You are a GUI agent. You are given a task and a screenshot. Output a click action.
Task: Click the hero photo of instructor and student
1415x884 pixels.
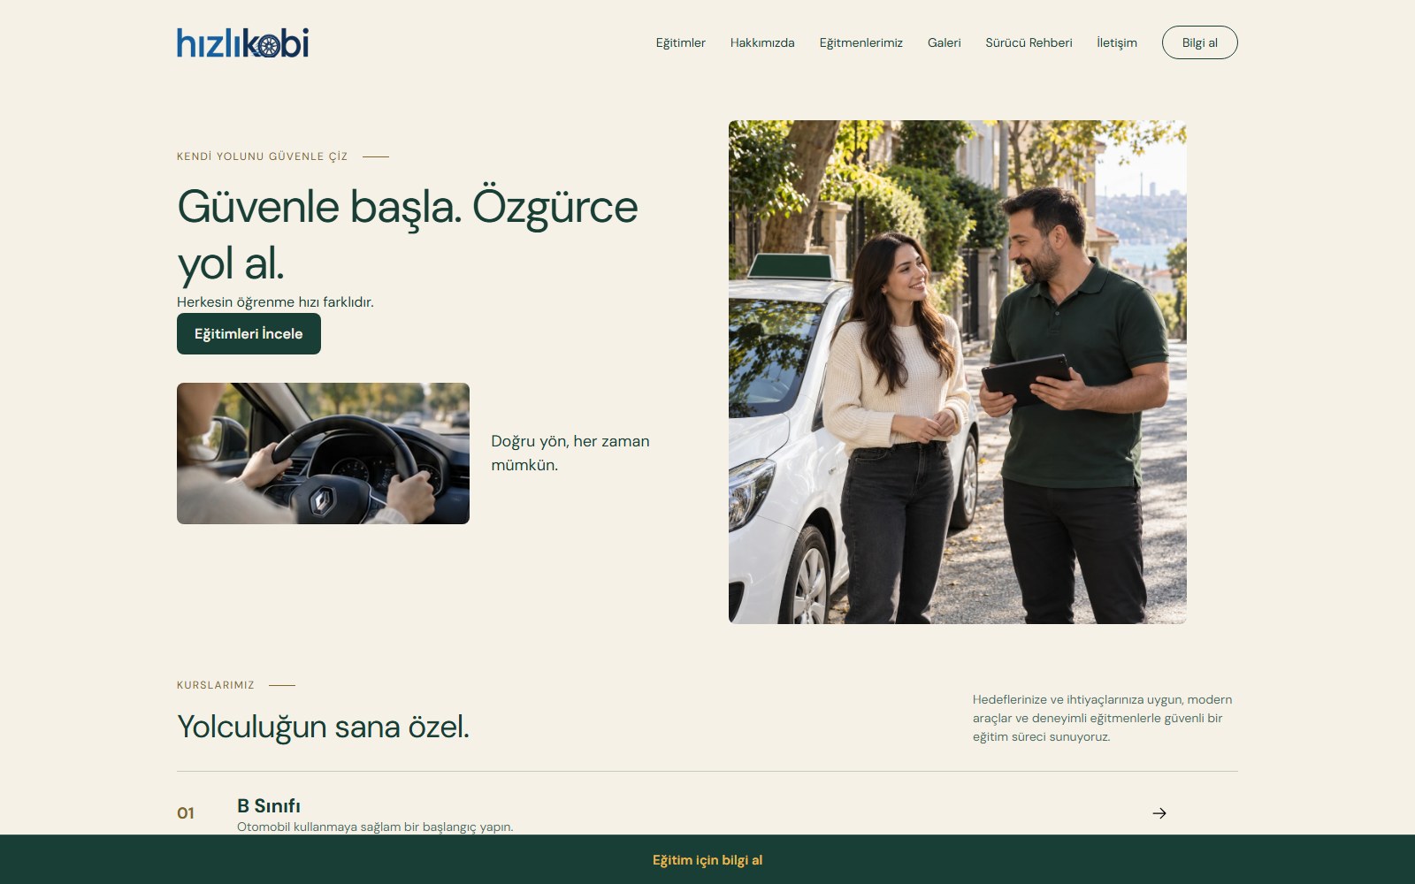958,372
